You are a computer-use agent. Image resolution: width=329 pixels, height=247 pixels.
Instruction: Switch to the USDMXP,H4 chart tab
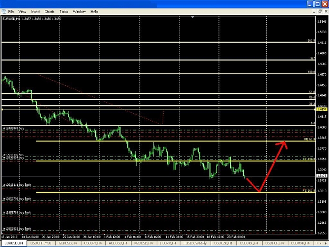[300, 243]
